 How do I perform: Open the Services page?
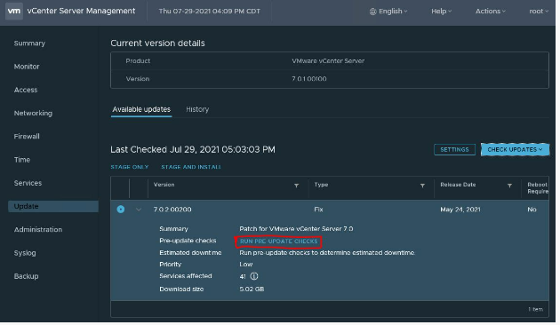tap(28, 183)
